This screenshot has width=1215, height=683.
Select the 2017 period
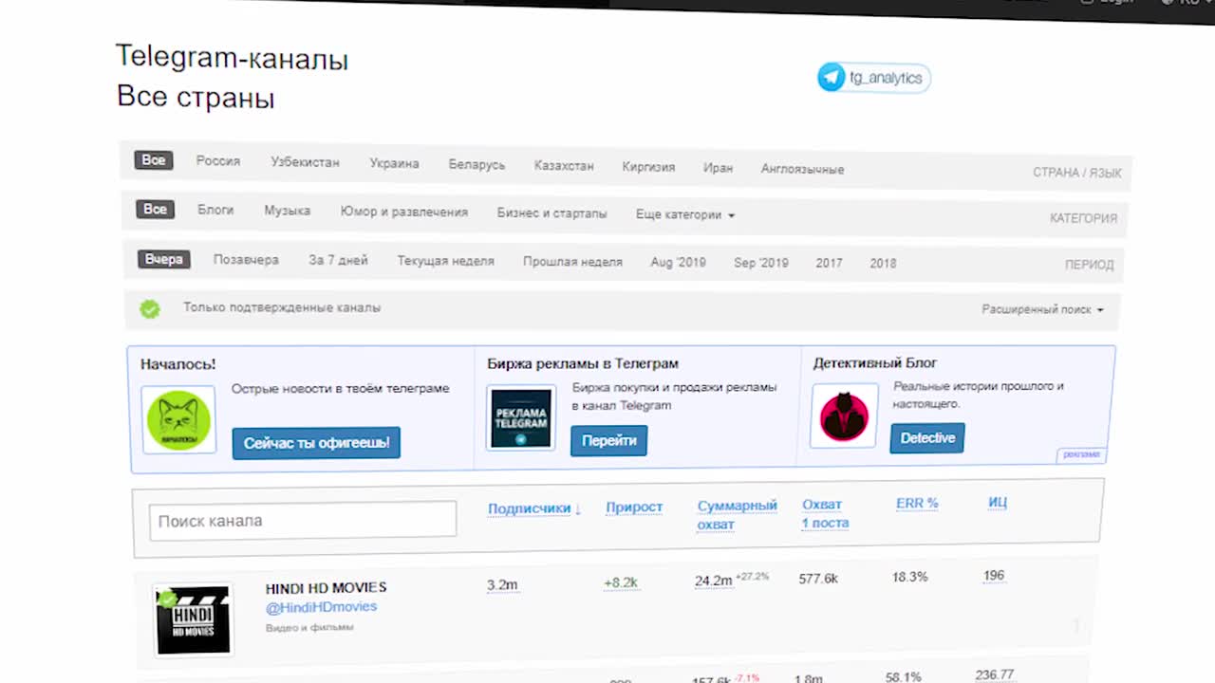[829, 263]
